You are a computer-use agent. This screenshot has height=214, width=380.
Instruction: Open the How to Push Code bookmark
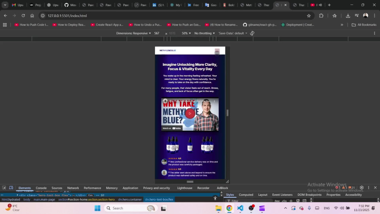coord(31,25)
